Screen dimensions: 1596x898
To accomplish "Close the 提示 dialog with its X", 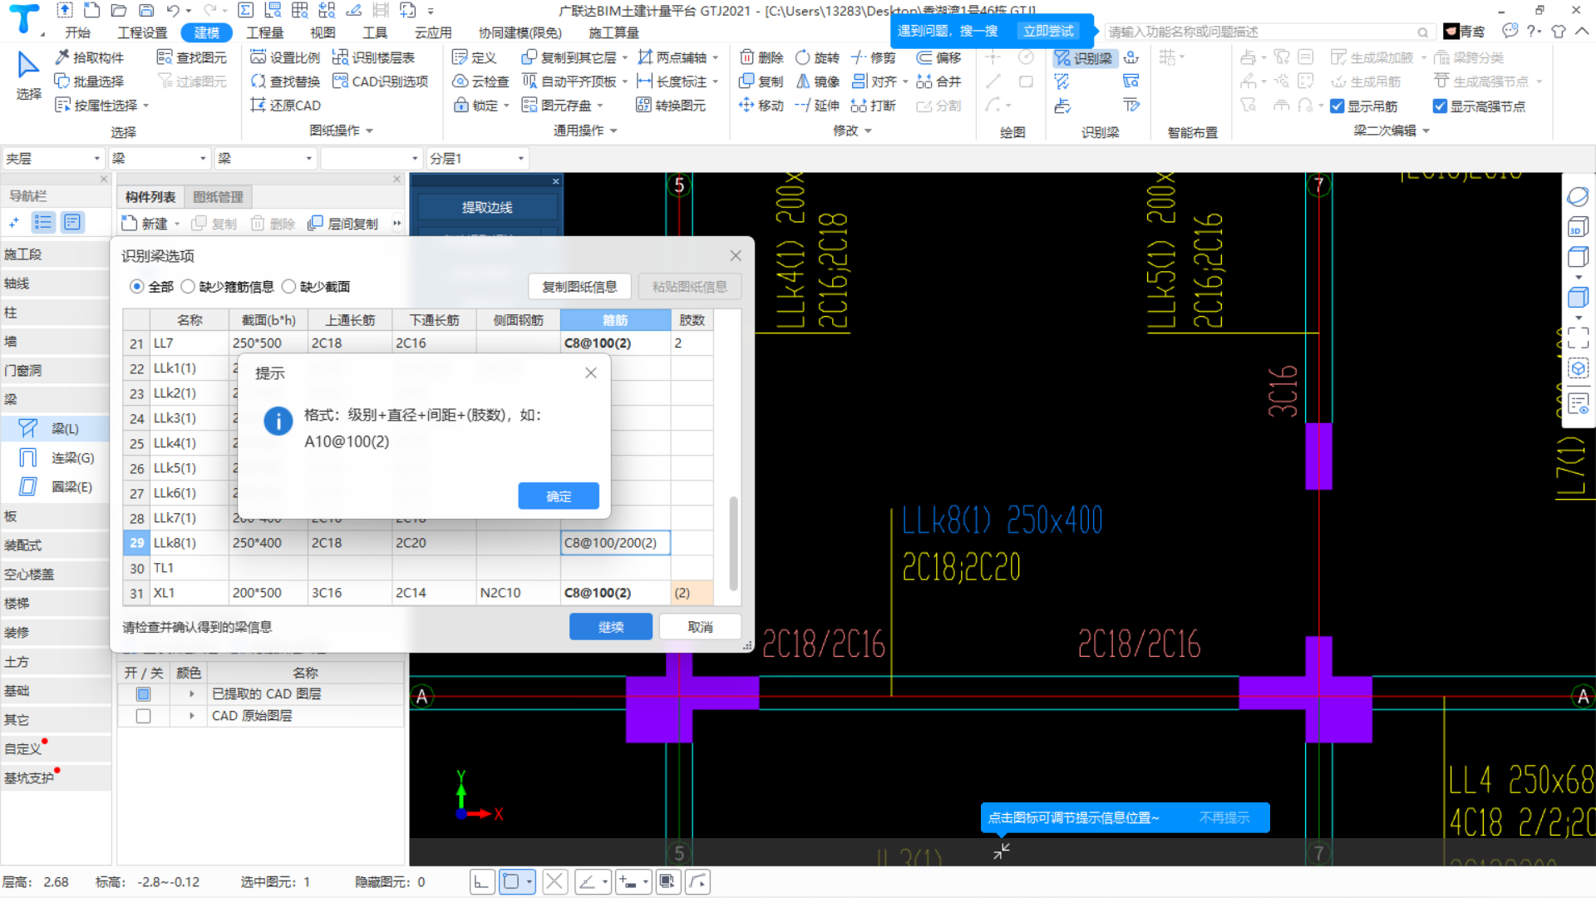I will 591,373.
